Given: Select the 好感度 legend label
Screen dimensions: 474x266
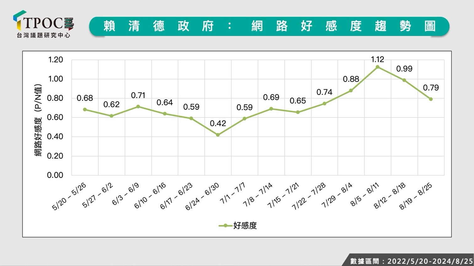Looking at the screenshot, I should click(x=245, y=226).
